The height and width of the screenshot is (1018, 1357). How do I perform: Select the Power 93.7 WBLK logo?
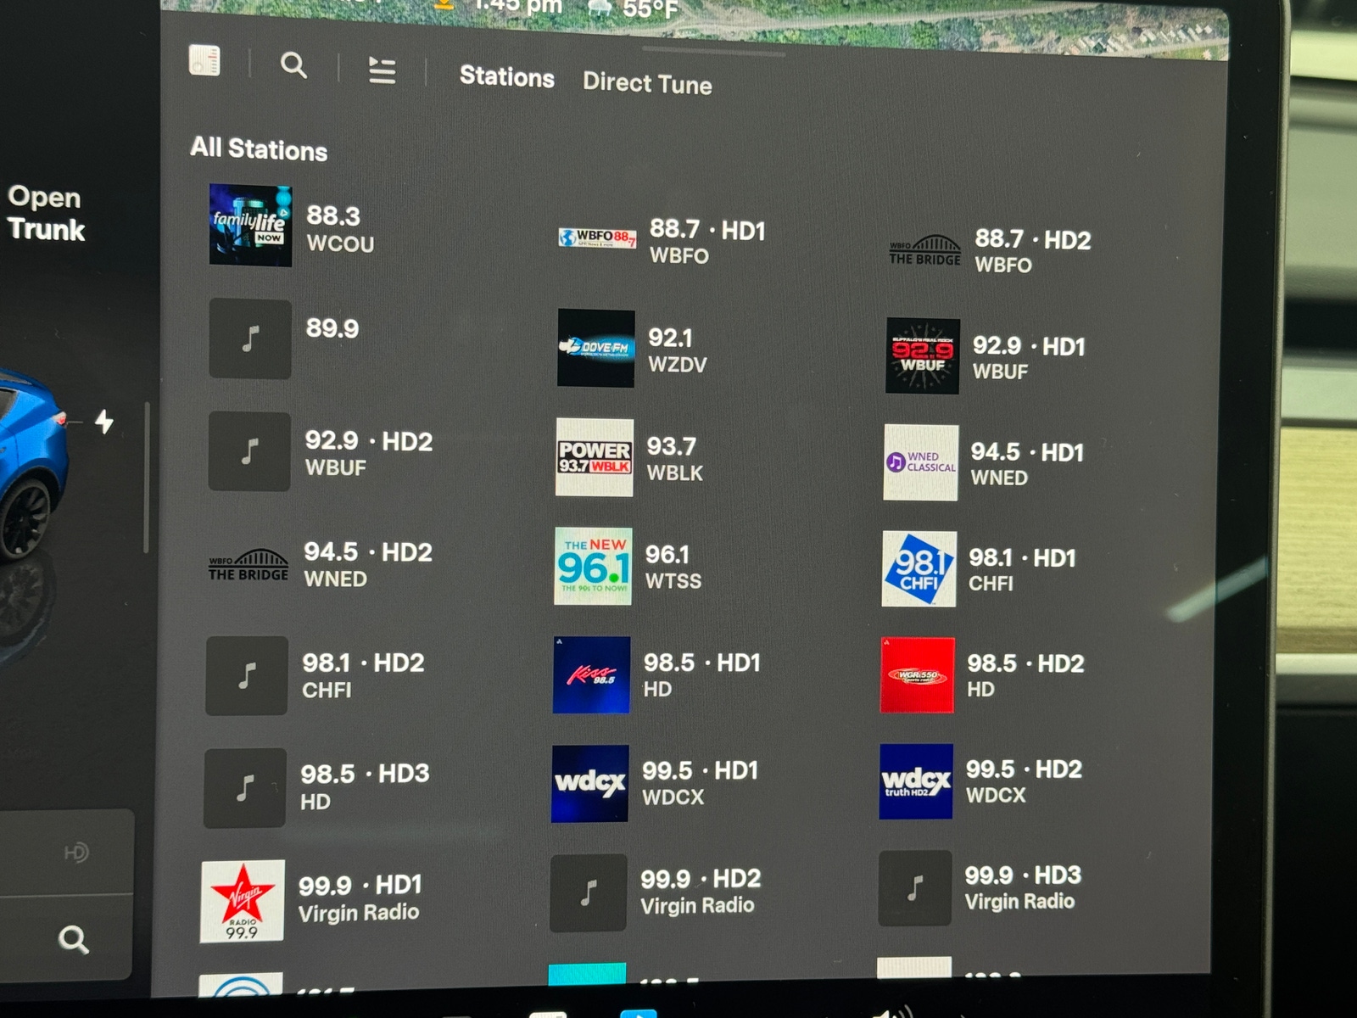(595, 457)
